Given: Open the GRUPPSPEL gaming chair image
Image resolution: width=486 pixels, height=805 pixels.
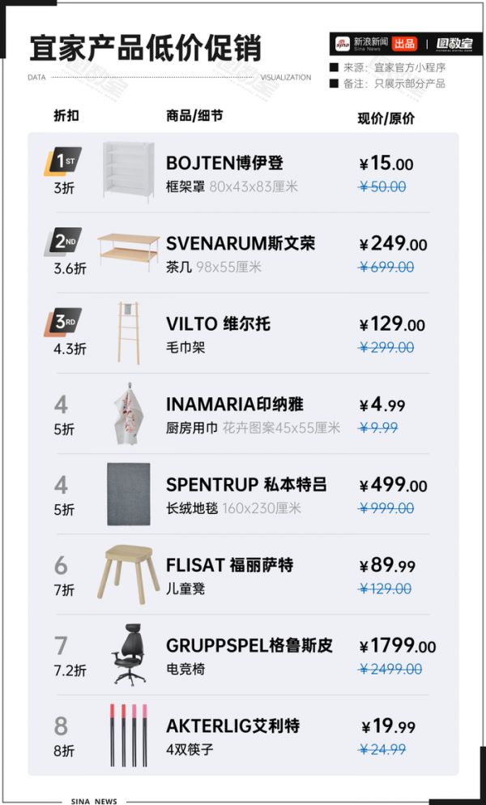Looking at the screenshot, I should pyautogui.click(x=128, y=654).
